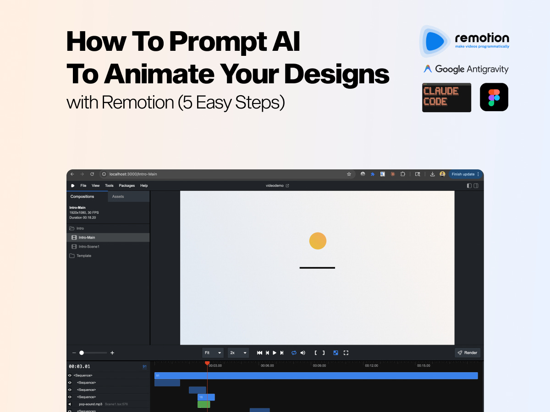
Task: Open the volume control icon
Action: tap(302, 352)
